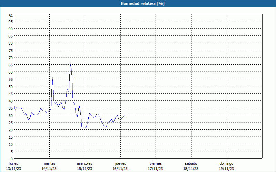Screen dimensions: 276x172
Task: Click the date 18/11/23
Action: (191, 169)
